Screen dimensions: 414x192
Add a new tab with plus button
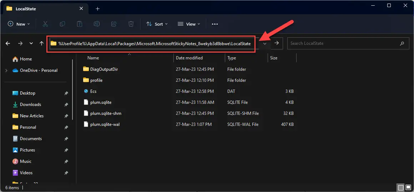click(x=97, y=9)
